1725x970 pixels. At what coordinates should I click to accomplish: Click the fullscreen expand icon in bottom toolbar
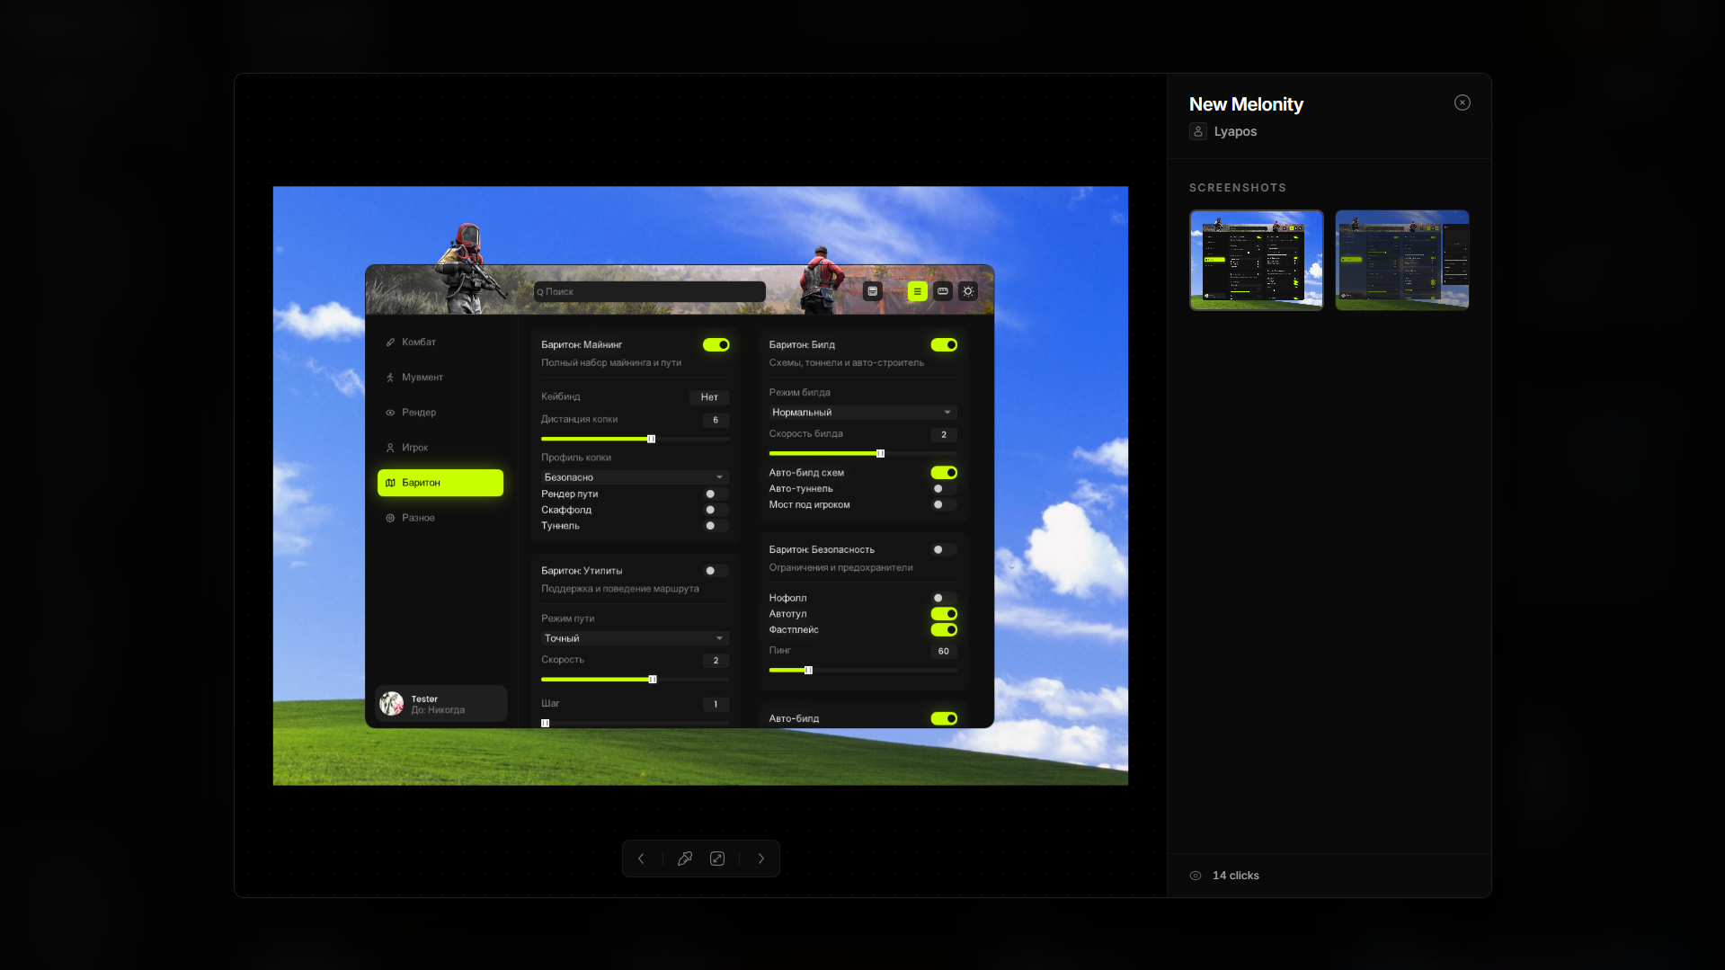[716, 859]
